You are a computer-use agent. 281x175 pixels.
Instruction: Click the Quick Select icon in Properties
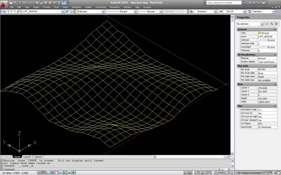(x=276, y=24)
